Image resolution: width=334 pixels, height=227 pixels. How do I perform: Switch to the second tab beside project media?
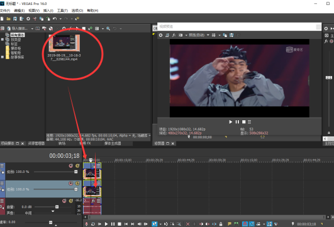tap(36, 143)
